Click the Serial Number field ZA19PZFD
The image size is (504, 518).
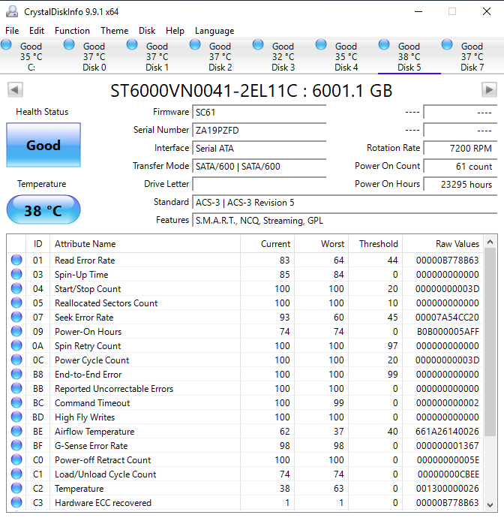pyautogui.click(x=259, y=130)
